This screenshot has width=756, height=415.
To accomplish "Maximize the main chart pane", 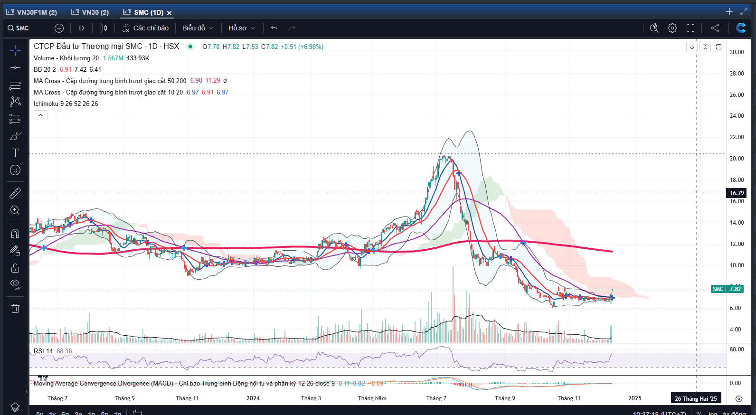I will [x=718, y=47].
